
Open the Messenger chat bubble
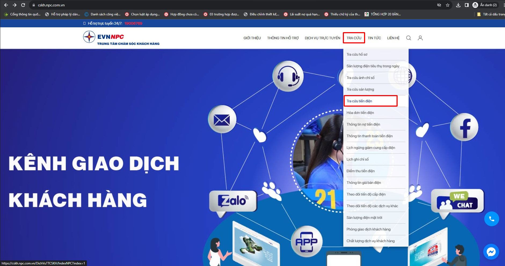[491, 252]
